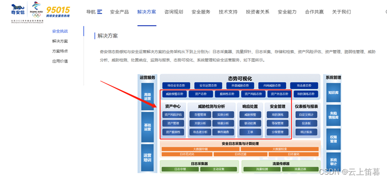The image size is (387, 180).
Task: Click the 大数据检索 orange bar
Action: click(x=280, y=149)
